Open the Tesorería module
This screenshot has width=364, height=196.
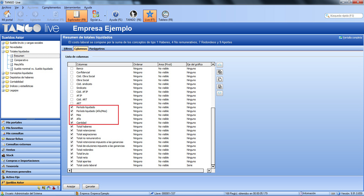coord(31,166)
